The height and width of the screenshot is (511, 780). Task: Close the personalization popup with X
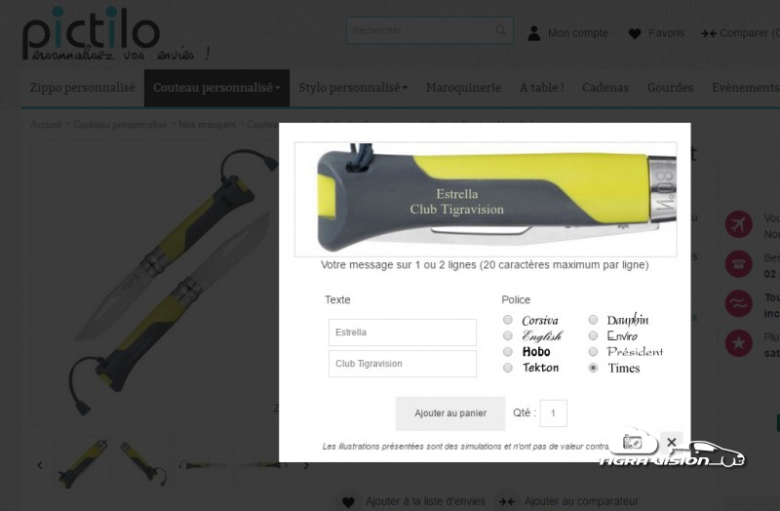click(x=672, y=442)
